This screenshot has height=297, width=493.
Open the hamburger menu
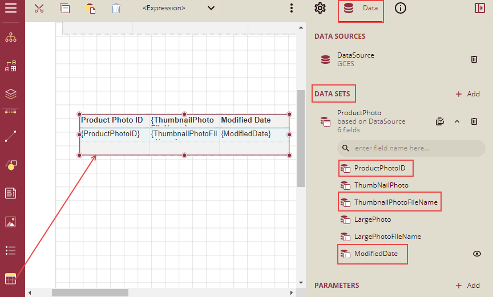pos(11,8)
